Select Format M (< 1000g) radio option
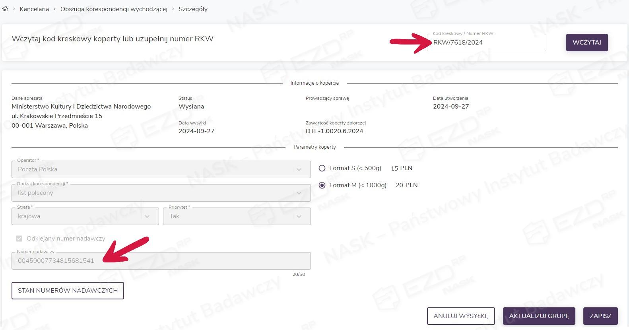This screenshot has height=330, width=629. coord(322,185)
